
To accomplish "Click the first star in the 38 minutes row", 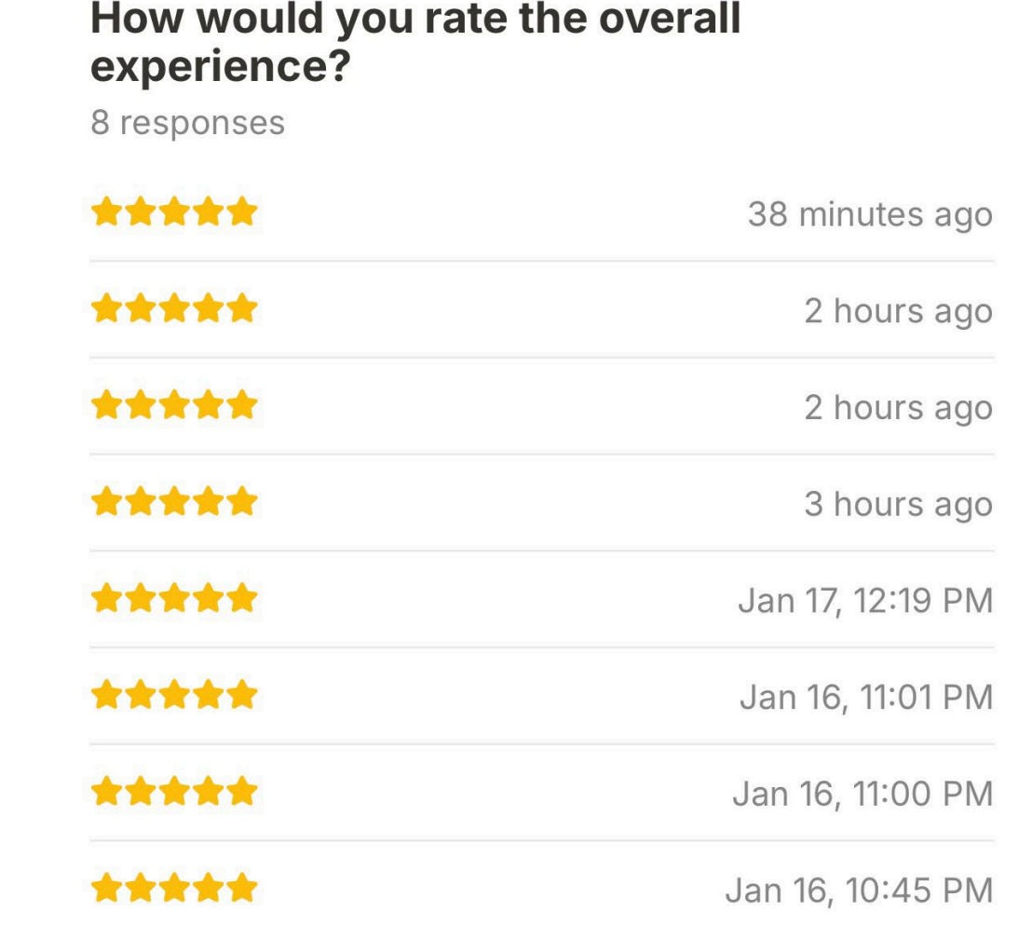I will (x=106, y=211).
